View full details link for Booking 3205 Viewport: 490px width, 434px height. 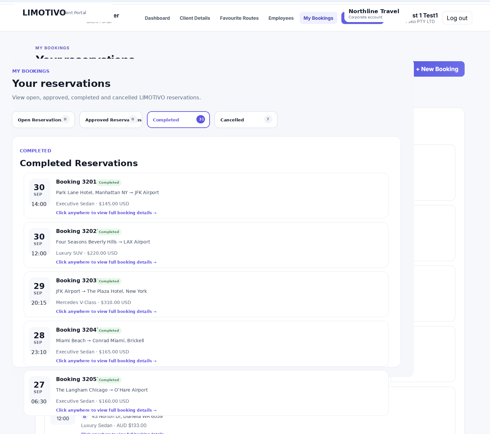[106, 410]
